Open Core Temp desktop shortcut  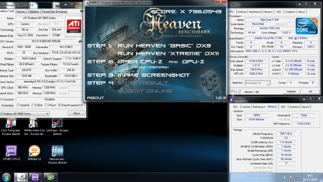11,128
